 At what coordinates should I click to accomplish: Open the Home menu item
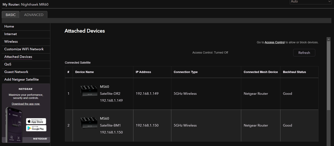tap(9, 26)
